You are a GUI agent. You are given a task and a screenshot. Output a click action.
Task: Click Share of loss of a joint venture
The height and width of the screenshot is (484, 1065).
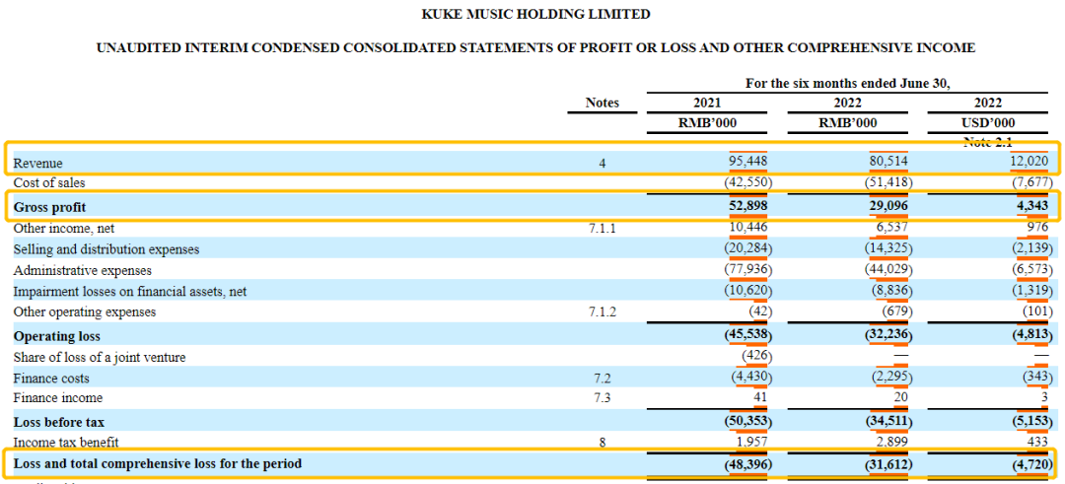[100, 357]
